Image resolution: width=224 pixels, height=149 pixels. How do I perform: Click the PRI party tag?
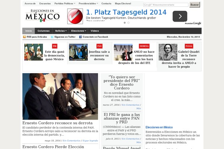[55, 46]
